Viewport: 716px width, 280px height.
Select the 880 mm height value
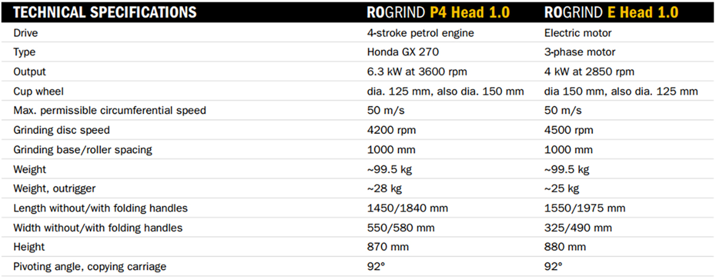click(565, 247)
